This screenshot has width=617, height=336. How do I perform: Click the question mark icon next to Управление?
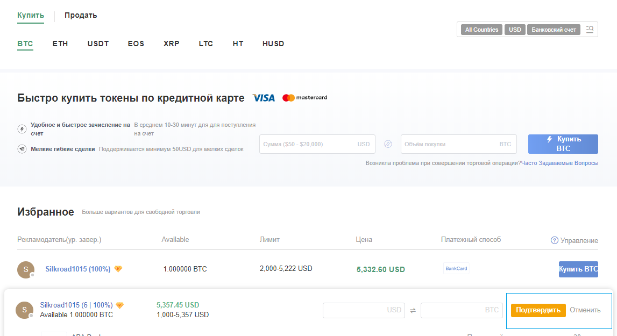(x=555, y=240)
